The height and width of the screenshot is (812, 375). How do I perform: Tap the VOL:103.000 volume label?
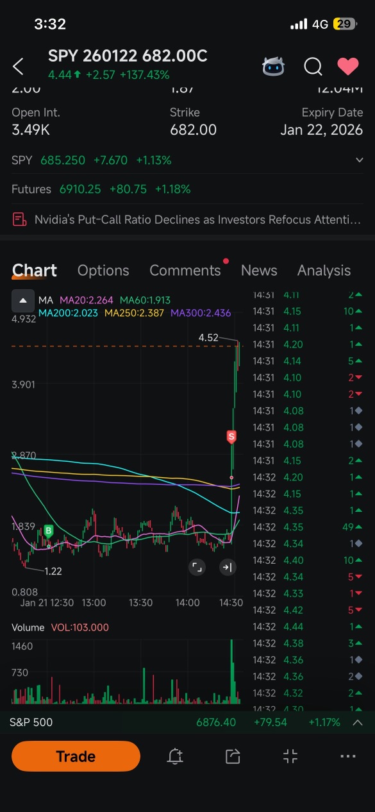79,627
